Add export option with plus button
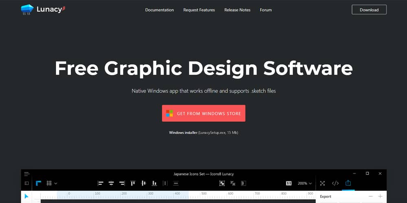407x203 pixels. coord(380,197)
